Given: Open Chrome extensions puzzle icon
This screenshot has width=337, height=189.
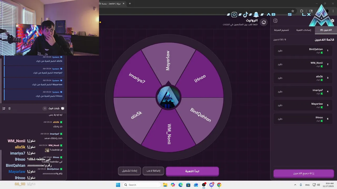Looking at the screenshot, I should pos(302,11).
